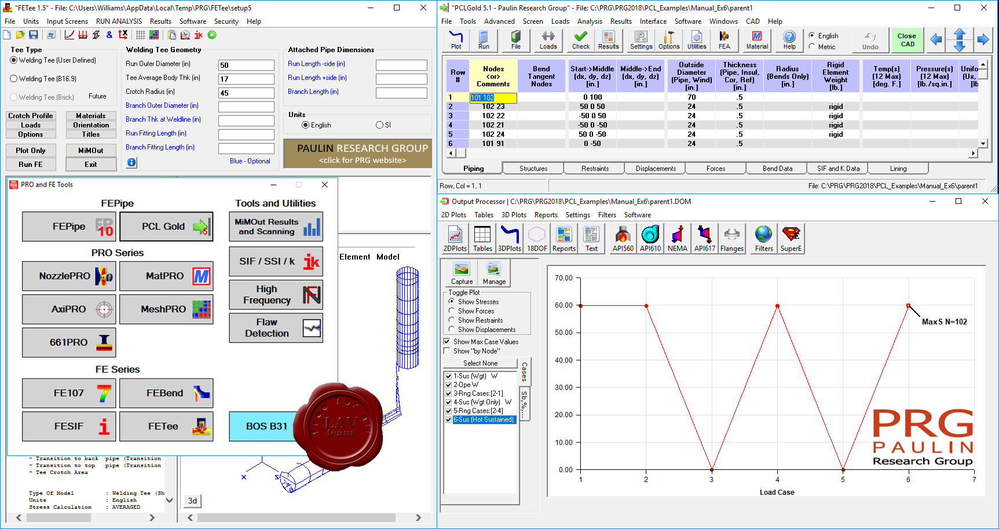Uncheck the 3-Rng Cases:[2-1] load case
The height and width of the screenshot is (529, 999).
pyautogui.click(x=448, y=393)
